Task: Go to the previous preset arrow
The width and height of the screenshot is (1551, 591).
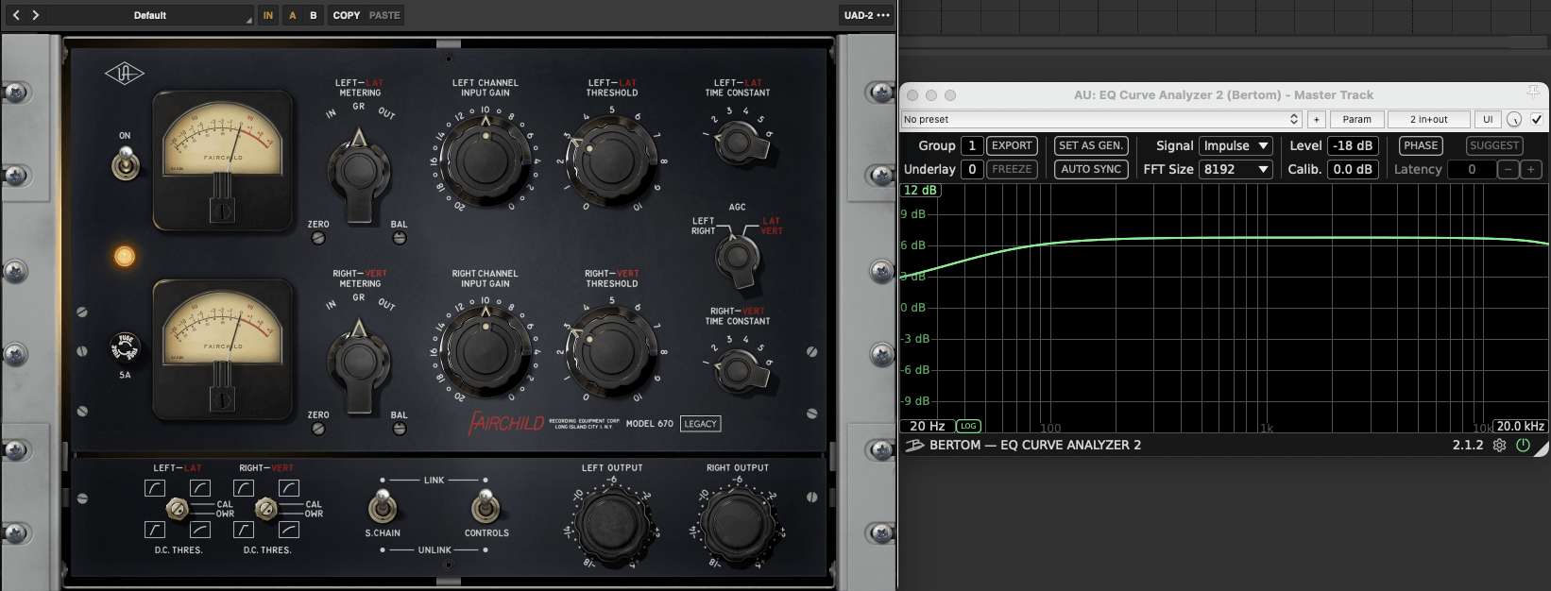Action: [x=16, y=15]
